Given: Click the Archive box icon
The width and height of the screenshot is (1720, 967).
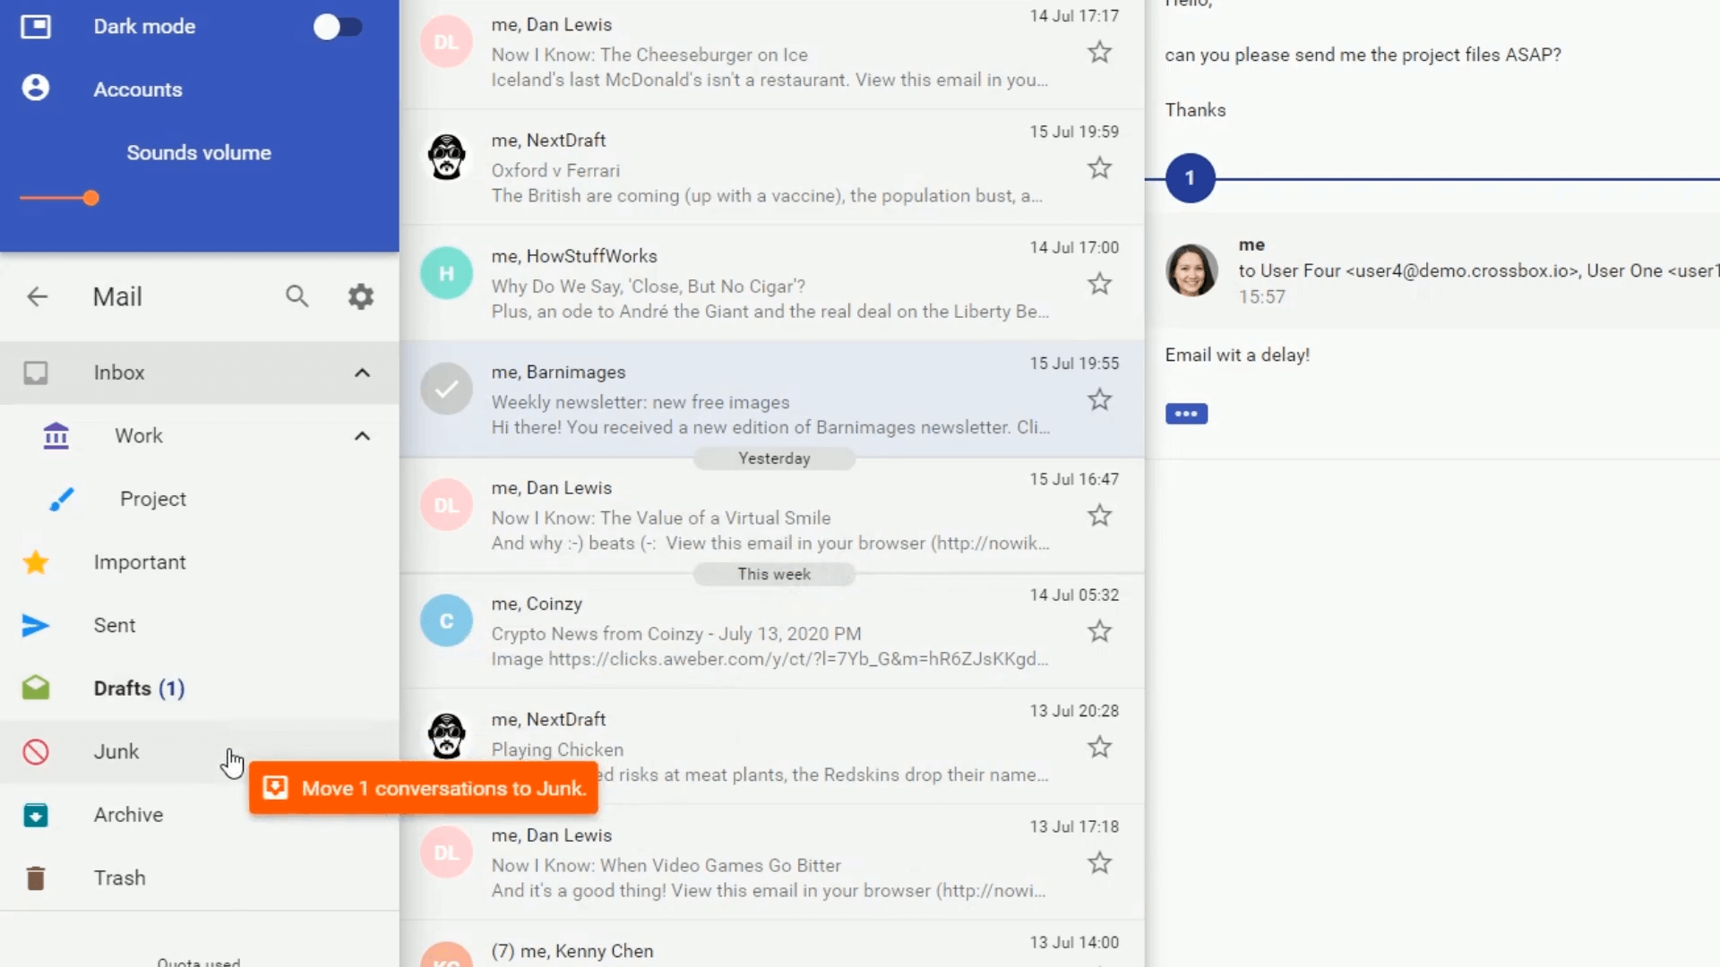Looking at the screenshot, I should (36, 815).
